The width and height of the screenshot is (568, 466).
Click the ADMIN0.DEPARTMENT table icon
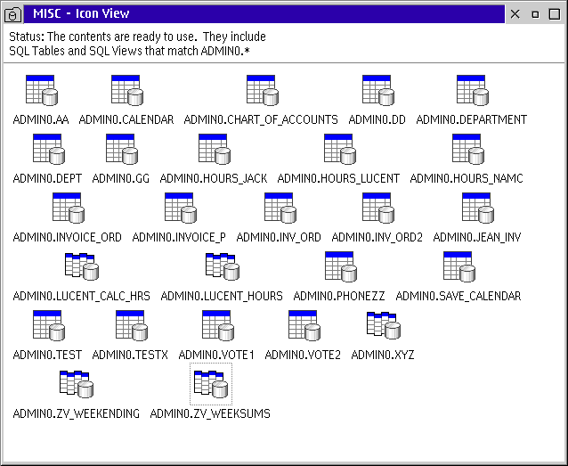click(x=473, y=90)
